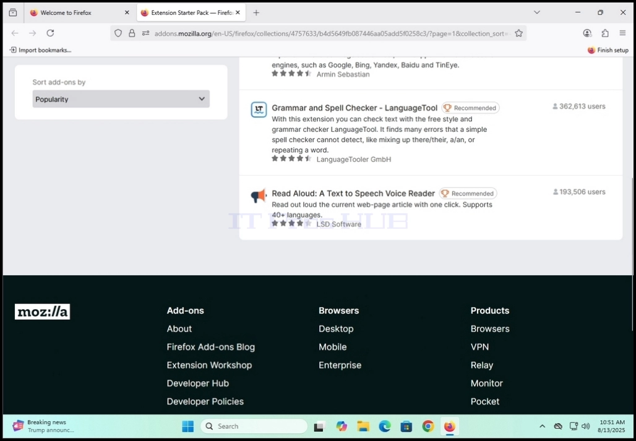Click the Armin Sebastian author name

343,74
